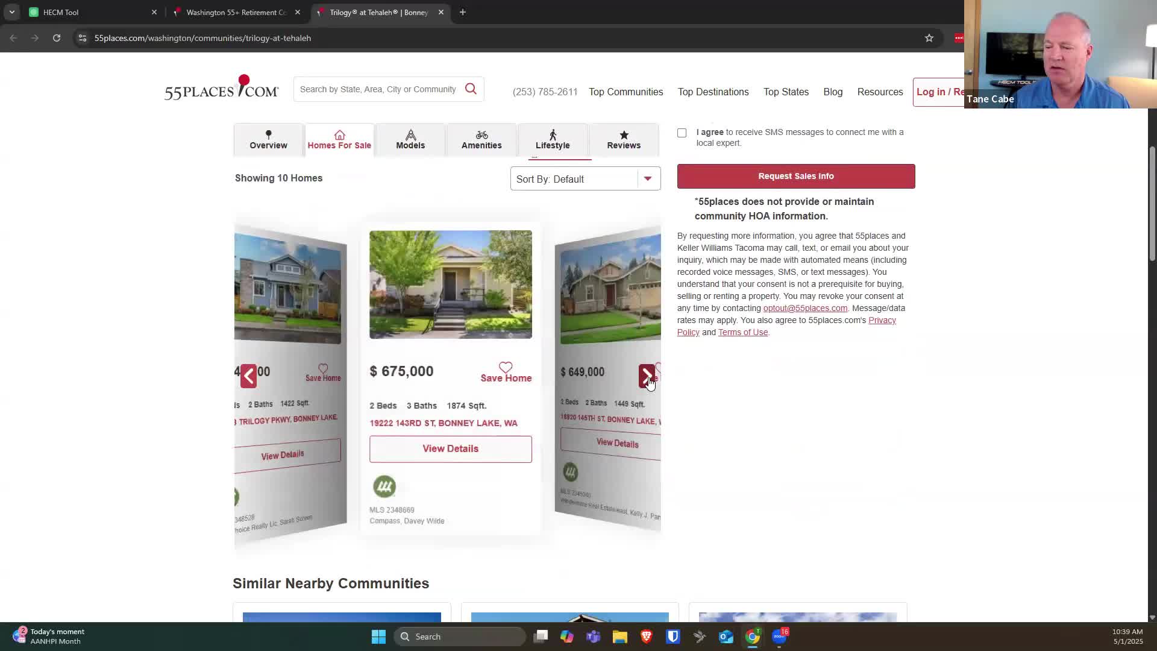
Task: Open Top Destinations link
Action: point(713,92)
